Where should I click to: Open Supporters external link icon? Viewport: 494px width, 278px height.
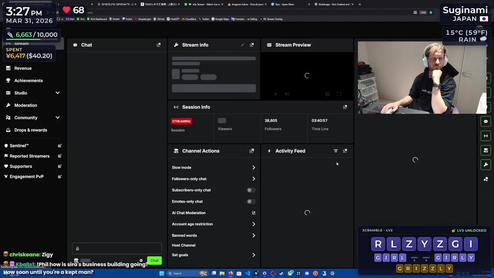point(59,166)
